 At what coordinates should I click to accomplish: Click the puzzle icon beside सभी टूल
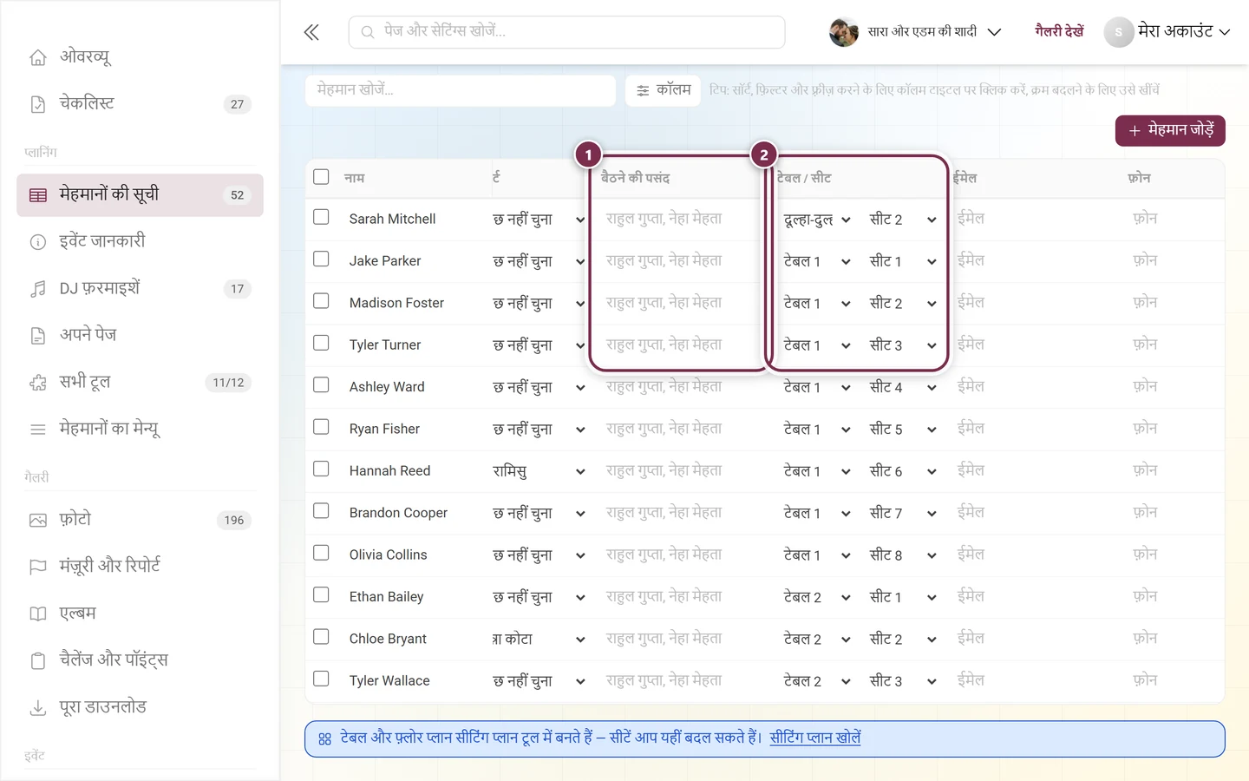[38, 383]
